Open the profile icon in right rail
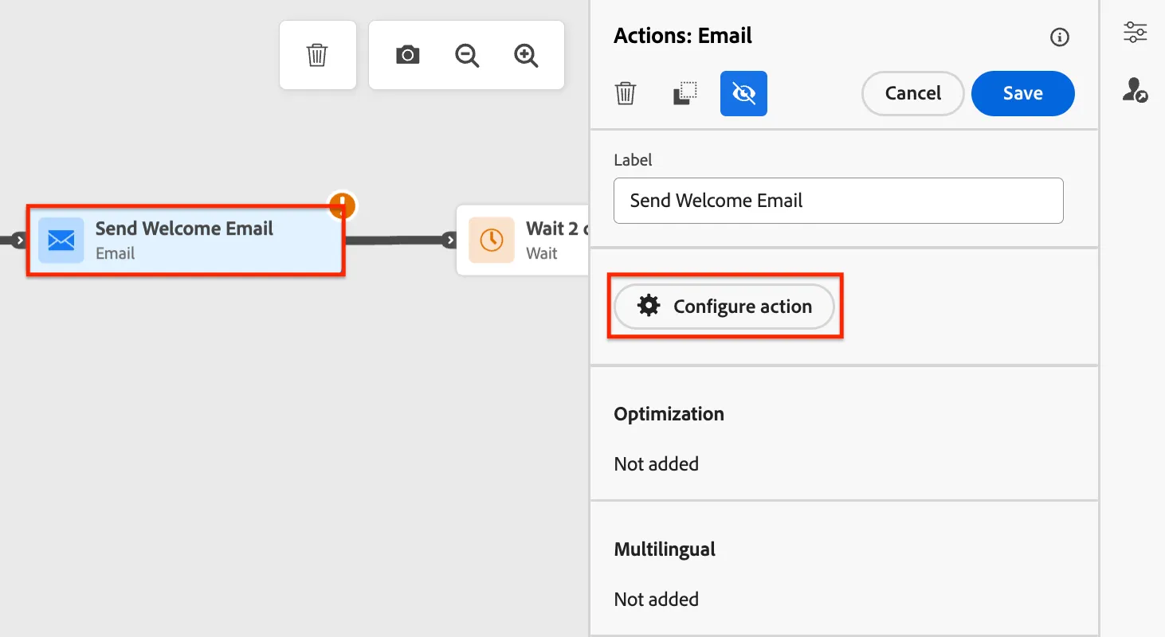1165x637 pixels. (x=1135, y=90)
